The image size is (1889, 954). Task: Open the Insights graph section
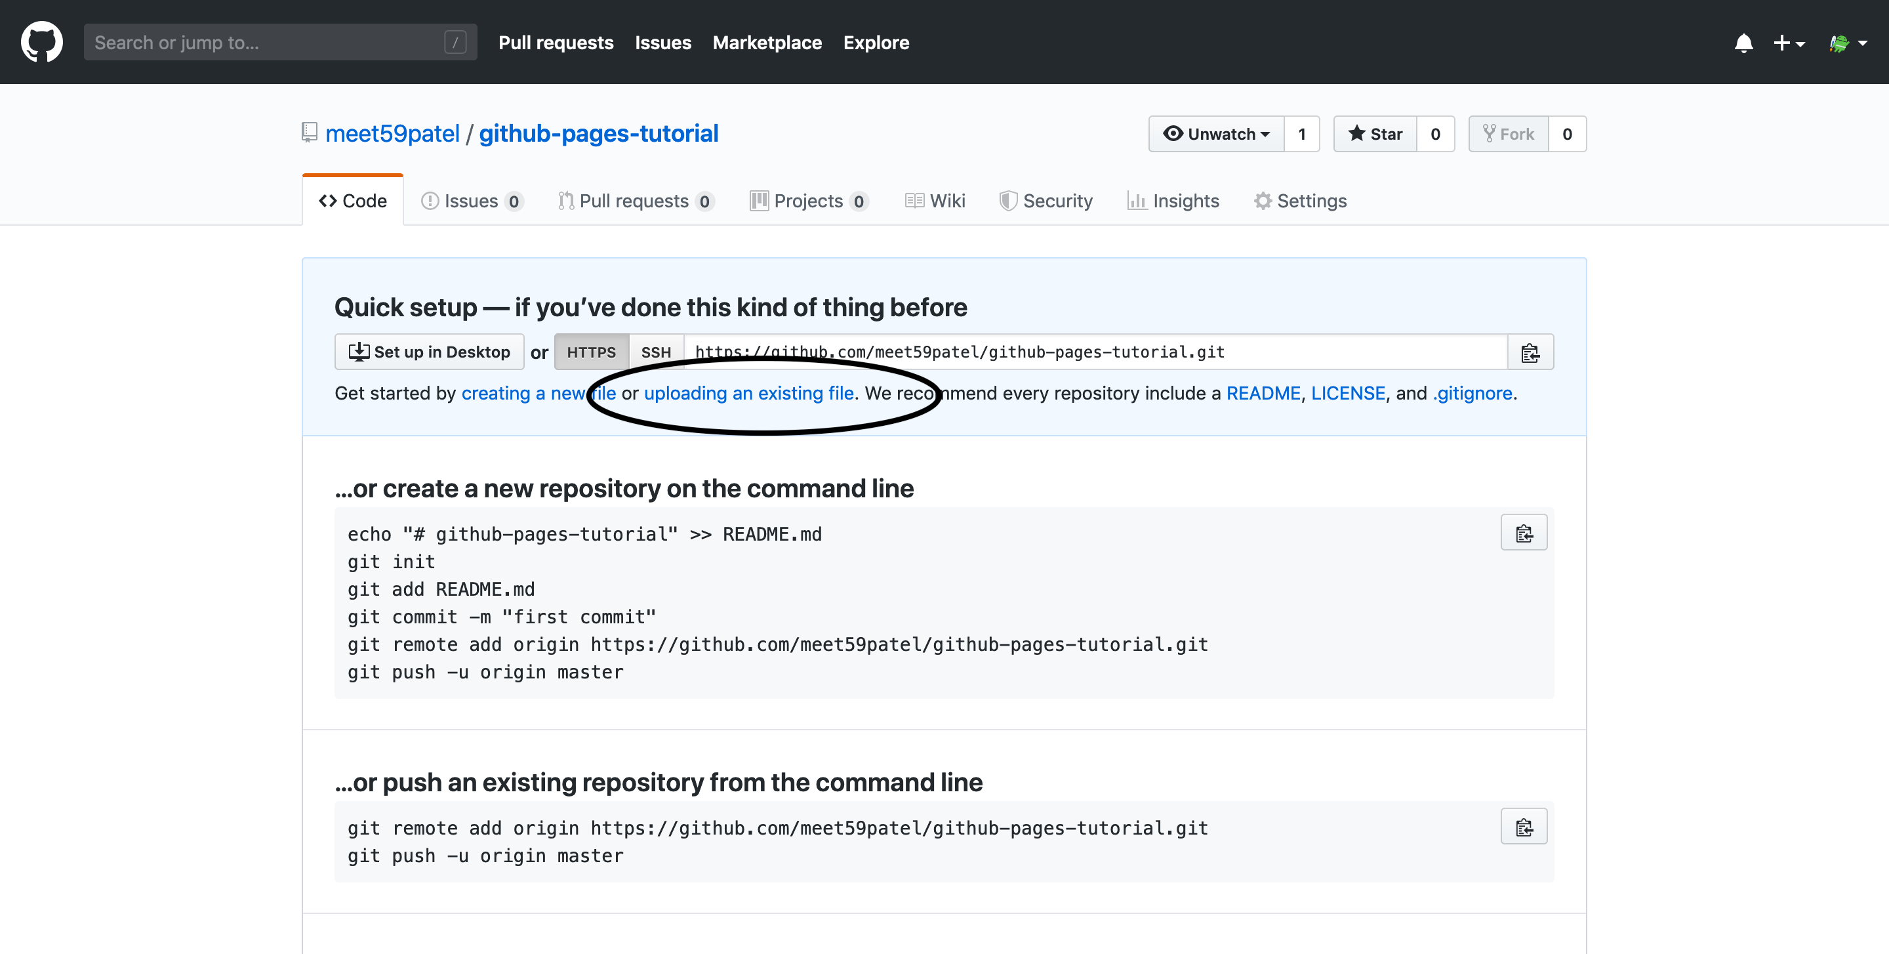(1173, 200)
